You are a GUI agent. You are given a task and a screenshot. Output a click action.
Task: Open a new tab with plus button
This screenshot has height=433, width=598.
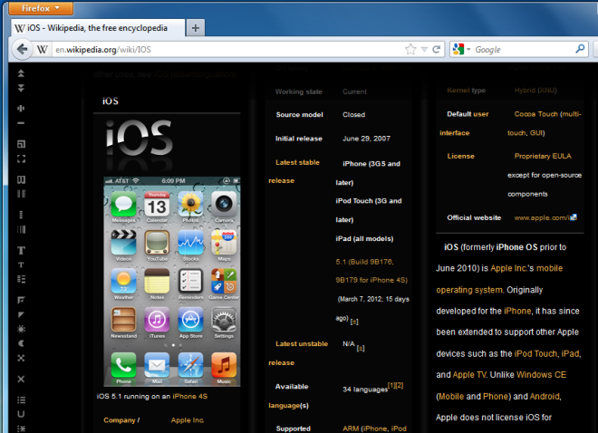[196, 28]
